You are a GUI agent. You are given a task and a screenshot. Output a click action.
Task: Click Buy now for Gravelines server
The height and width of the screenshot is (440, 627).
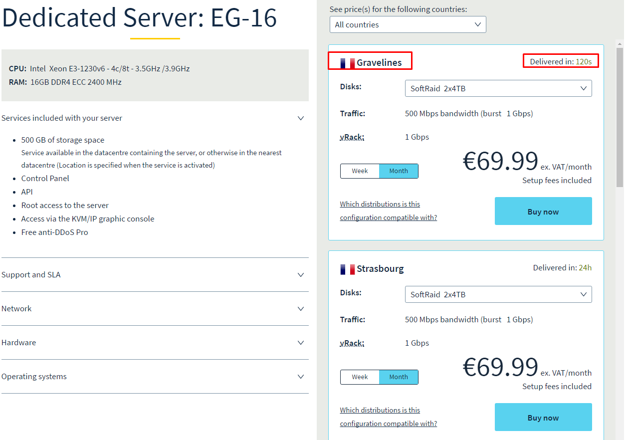(x=543, y=211)
